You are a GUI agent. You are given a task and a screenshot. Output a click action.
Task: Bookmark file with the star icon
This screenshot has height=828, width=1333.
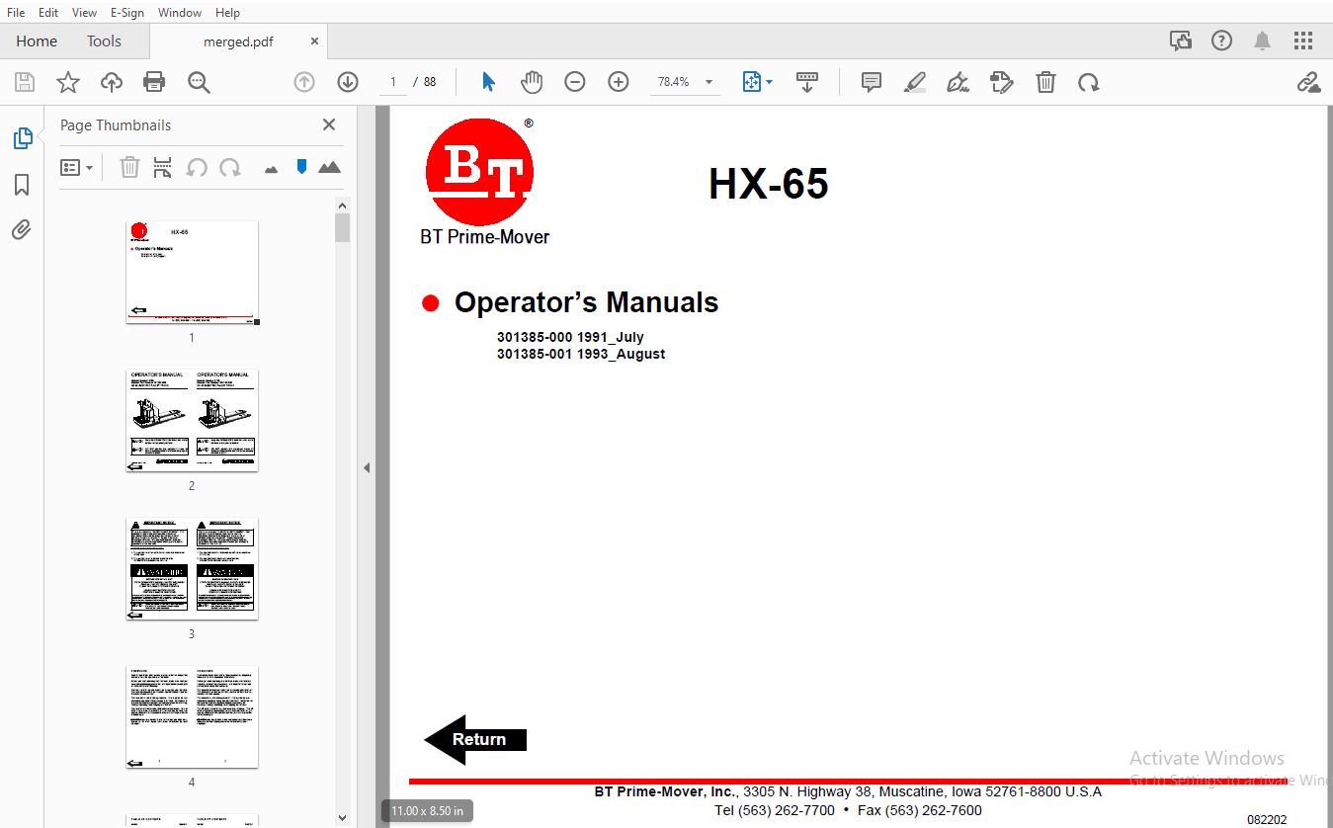[68, 82]
